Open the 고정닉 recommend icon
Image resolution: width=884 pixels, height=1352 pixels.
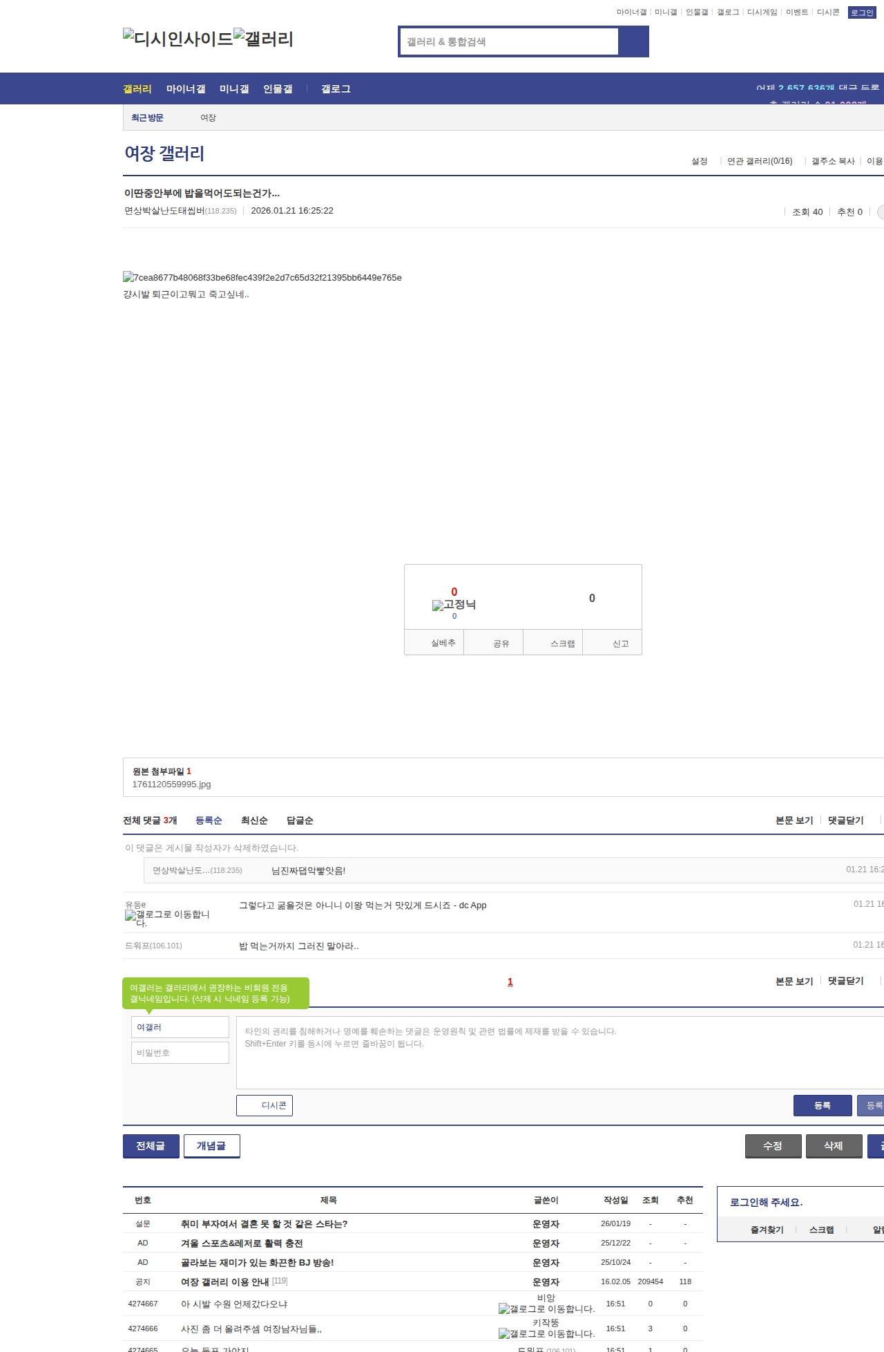pos(454,605)
